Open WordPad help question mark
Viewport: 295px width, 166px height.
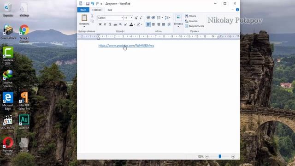[x=237, y=10]
